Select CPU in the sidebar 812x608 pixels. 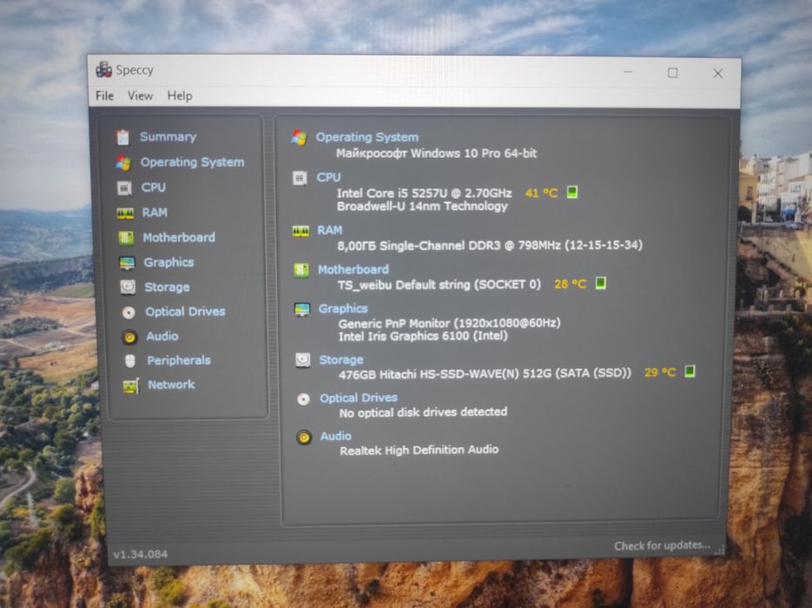pyautogui.click(x=154, y=187)
